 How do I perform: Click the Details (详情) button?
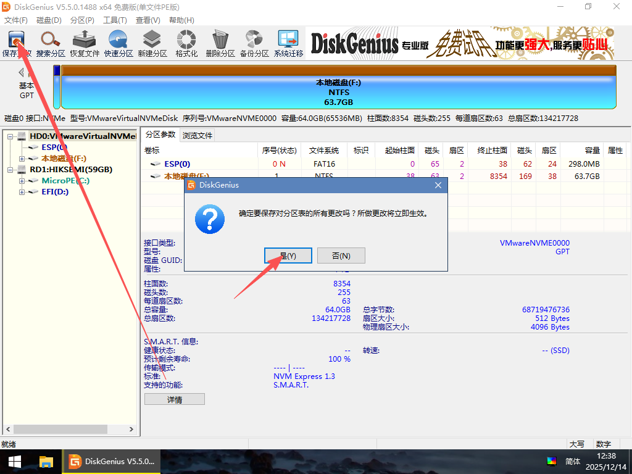click(174, 399)
